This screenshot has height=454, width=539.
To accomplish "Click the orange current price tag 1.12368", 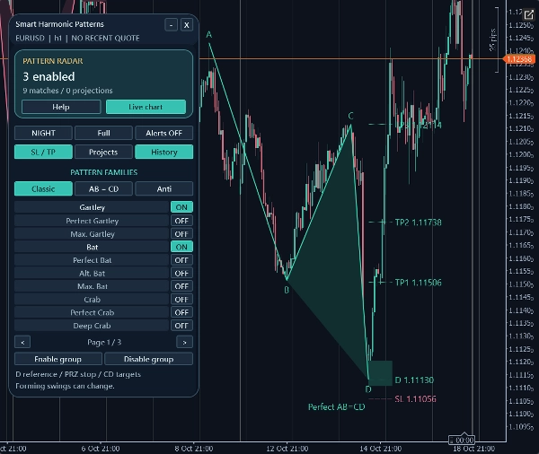I will coord(518,59).
